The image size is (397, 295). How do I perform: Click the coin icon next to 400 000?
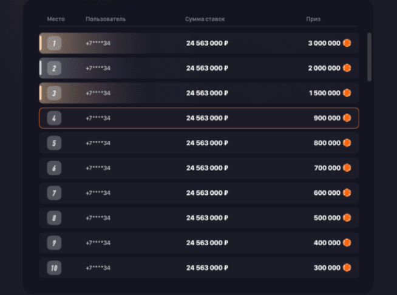[347, 243]
